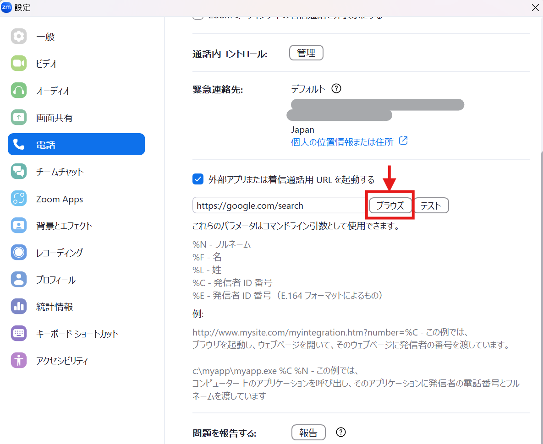
Task: Switch to ビデオ settings tab
Action: click(x=76, y=63)
